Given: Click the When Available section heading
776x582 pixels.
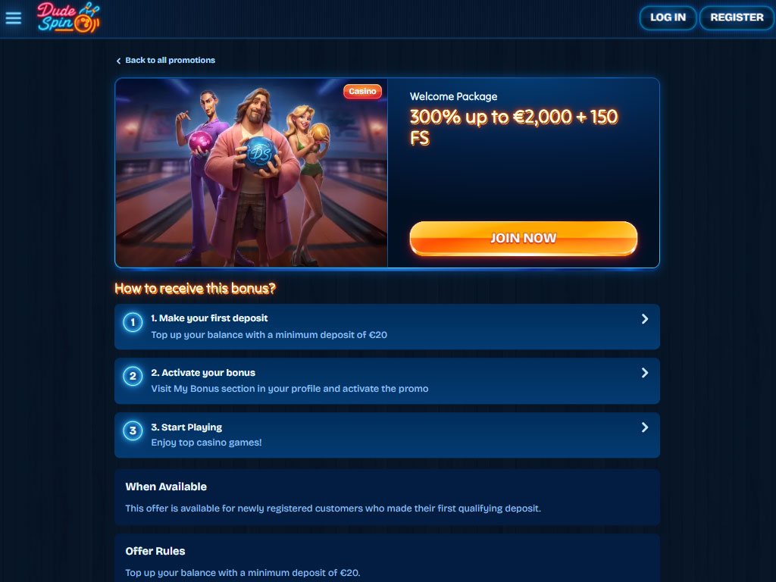Looking at the screenshot, I should coord(166,487).
